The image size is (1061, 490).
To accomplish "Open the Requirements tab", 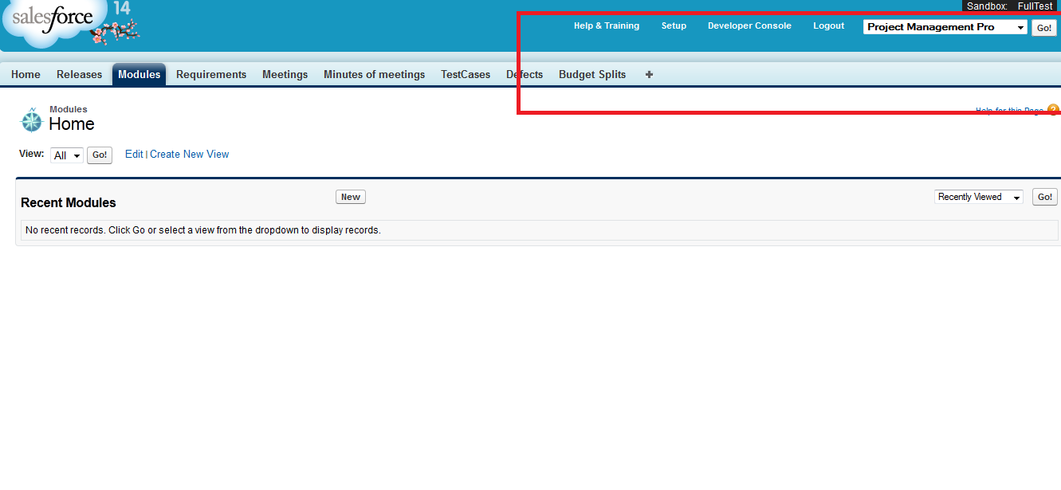I will 211,74.
